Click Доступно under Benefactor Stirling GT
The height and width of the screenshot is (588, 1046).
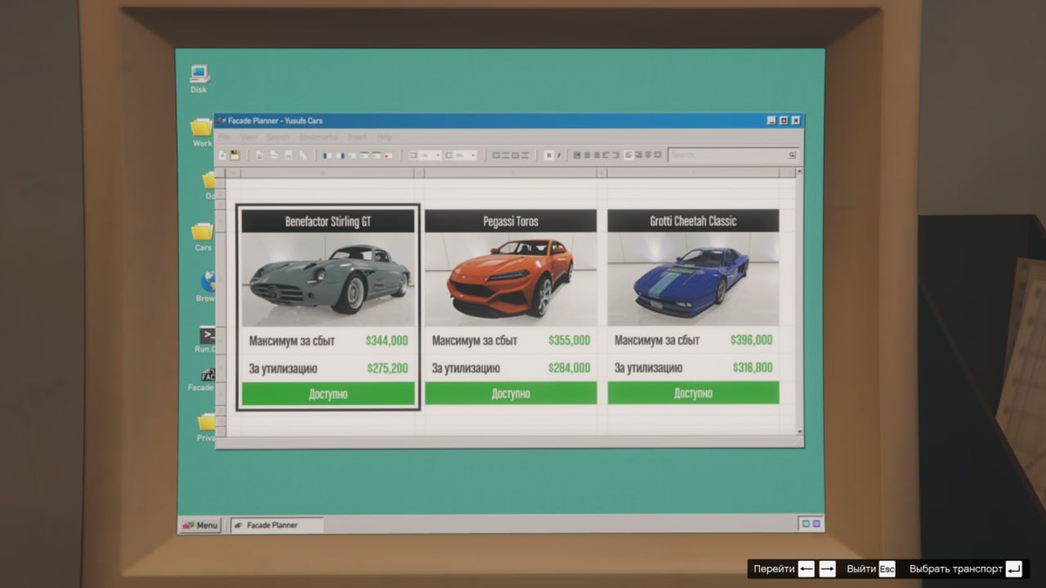pyautogui.click(x=328, y=394)
